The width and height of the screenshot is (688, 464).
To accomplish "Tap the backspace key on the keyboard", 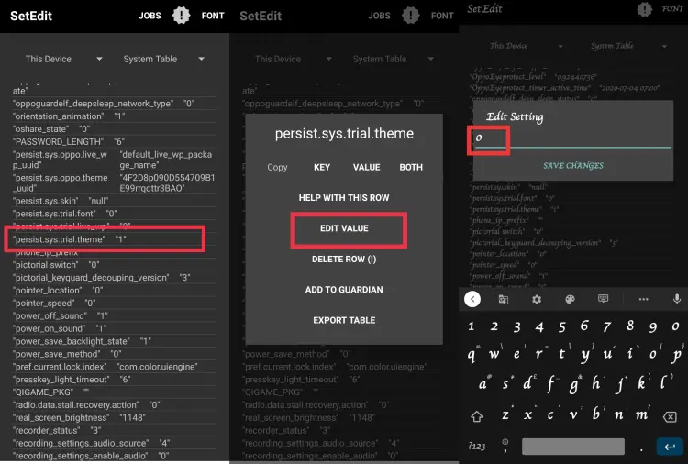I will pyautogui.click(x=670, y=416).
